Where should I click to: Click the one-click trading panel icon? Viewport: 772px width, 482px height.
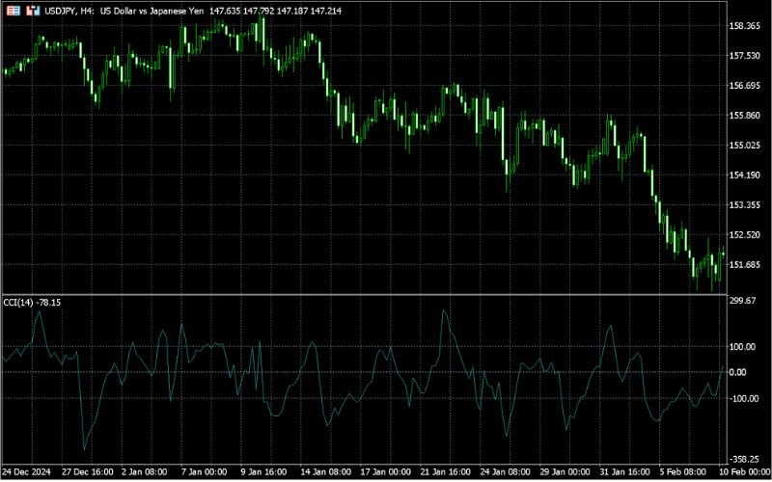coord(12,10)
